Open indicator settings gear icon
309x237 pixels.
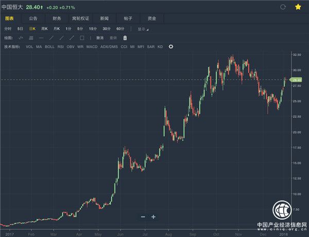tap(171, 47)
